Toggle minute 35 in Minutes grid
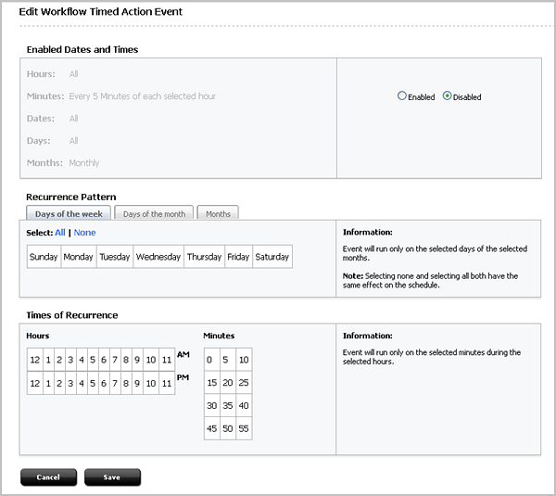Viewport: 556px width, 496px height. (x=228, y=405)
